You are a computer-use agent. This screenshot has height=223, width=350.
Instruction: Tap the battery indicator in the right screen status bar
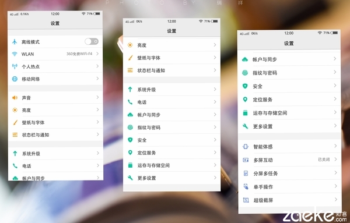[334, 33]
